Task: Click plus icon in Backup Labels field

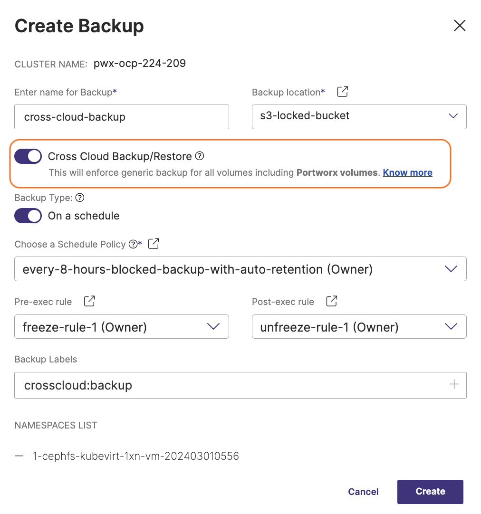Action: coord(454,384)
